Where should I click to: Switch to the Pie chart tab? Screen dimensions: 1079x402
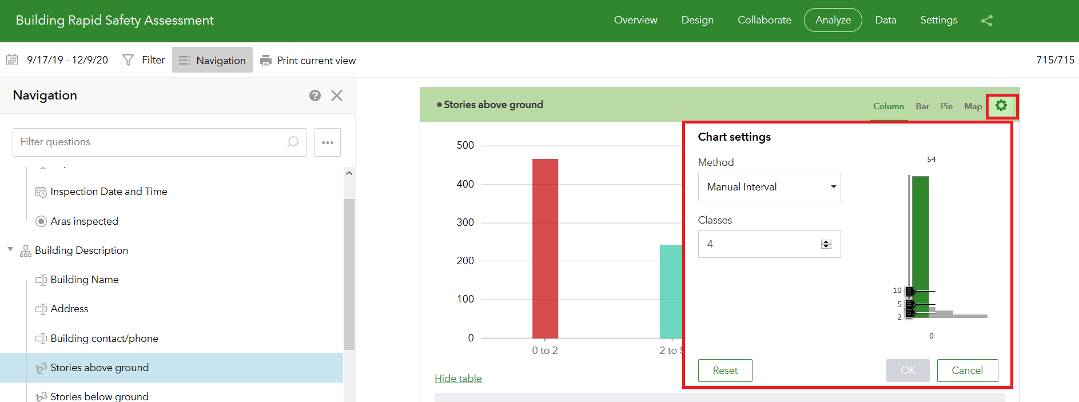[946, 106]
